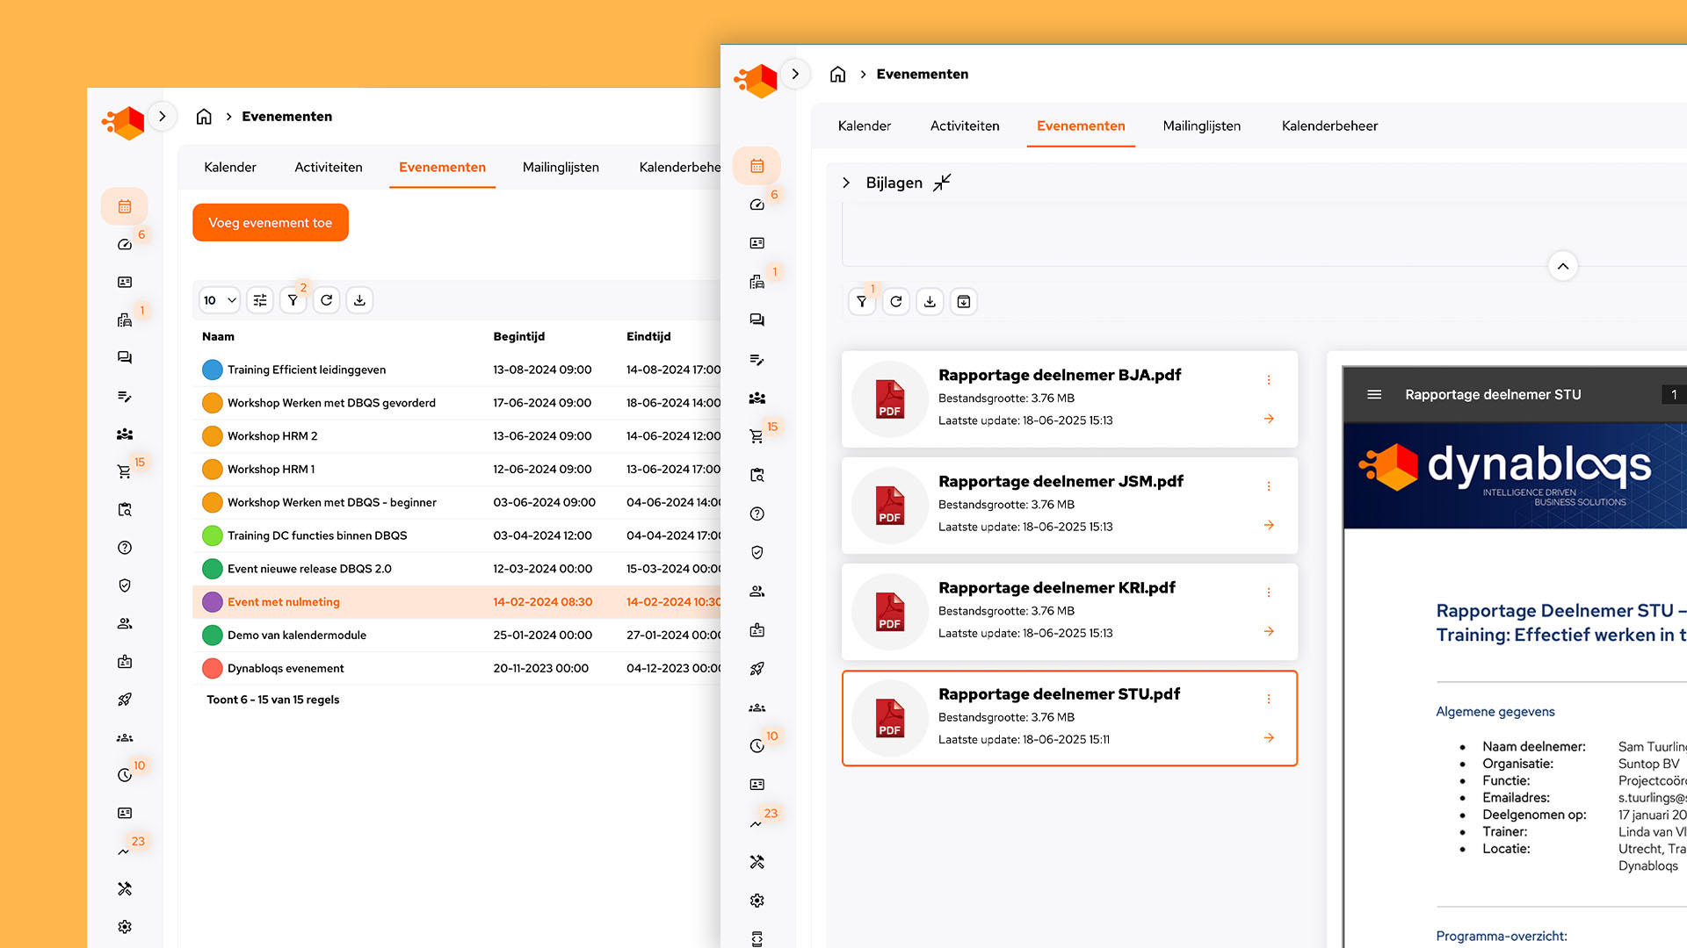The height and width of the screenshot is (948, 1687).
Task: Open rows-per-page dropdown showing 10
Action: [220, 300]
